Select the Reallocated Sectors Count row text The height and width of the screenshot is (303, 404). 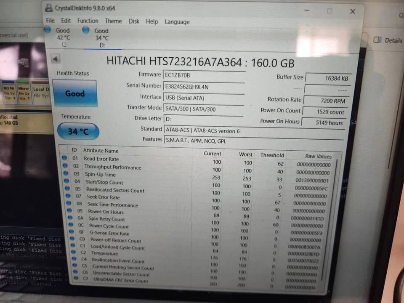click(115, 190)
